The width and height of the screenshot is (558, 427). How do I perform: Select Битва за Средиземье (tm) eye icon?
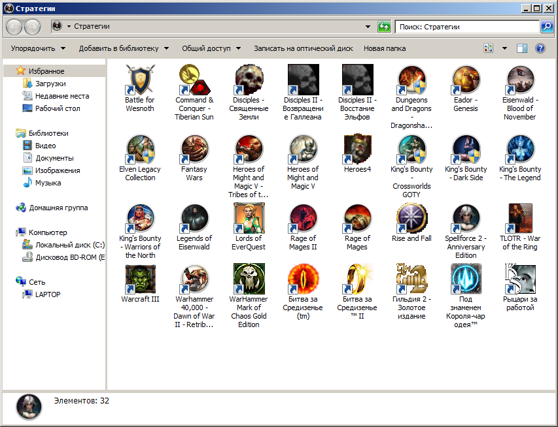pyautogui.click(x=303, y=279)
